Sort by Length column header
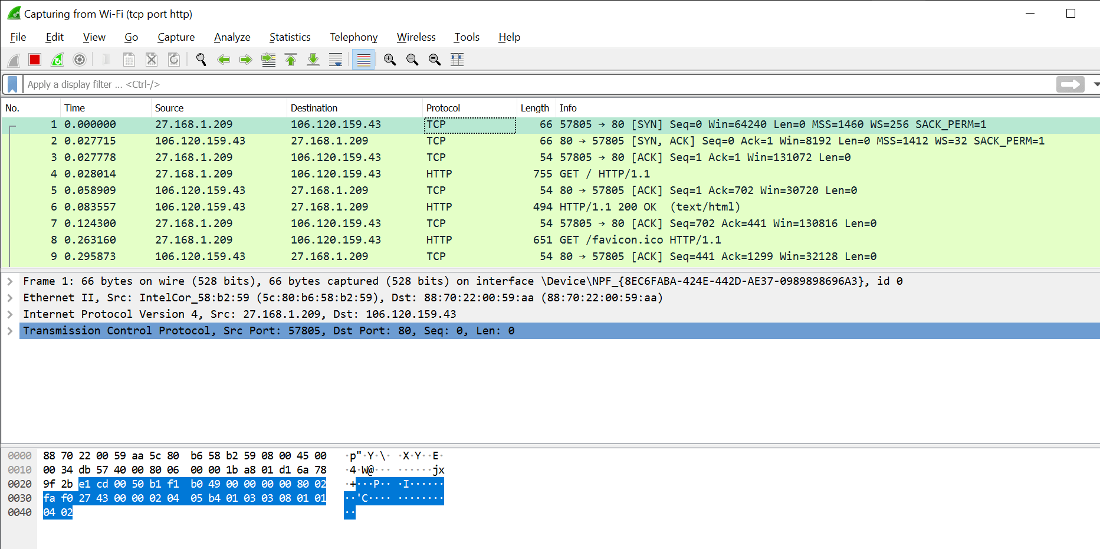The image size is (1100, 549). point(536,108)
